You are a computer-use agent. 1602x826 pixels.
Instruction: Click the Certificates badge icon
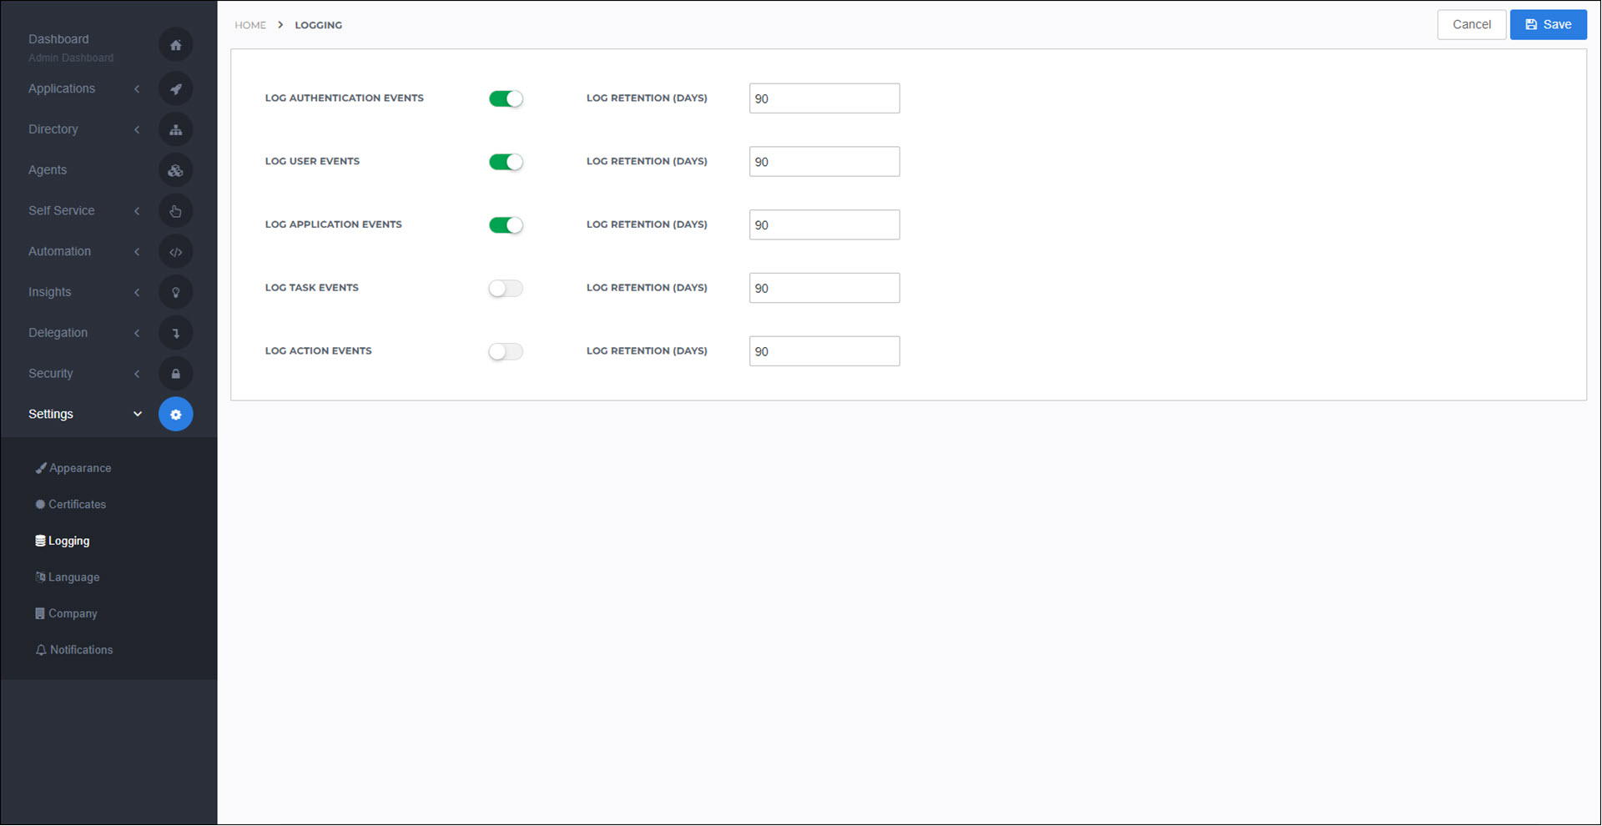tap(40, 505)
